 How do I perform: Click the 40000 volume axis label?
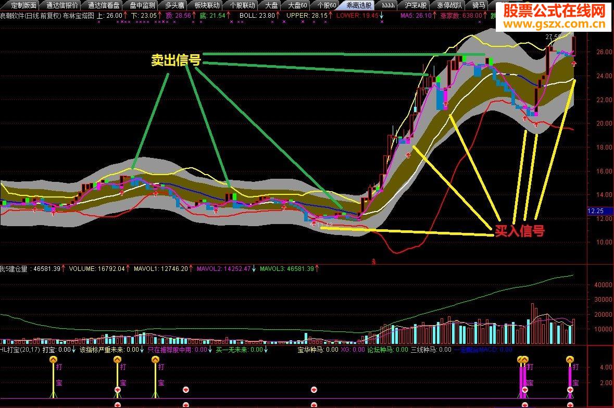click(603, 285)
